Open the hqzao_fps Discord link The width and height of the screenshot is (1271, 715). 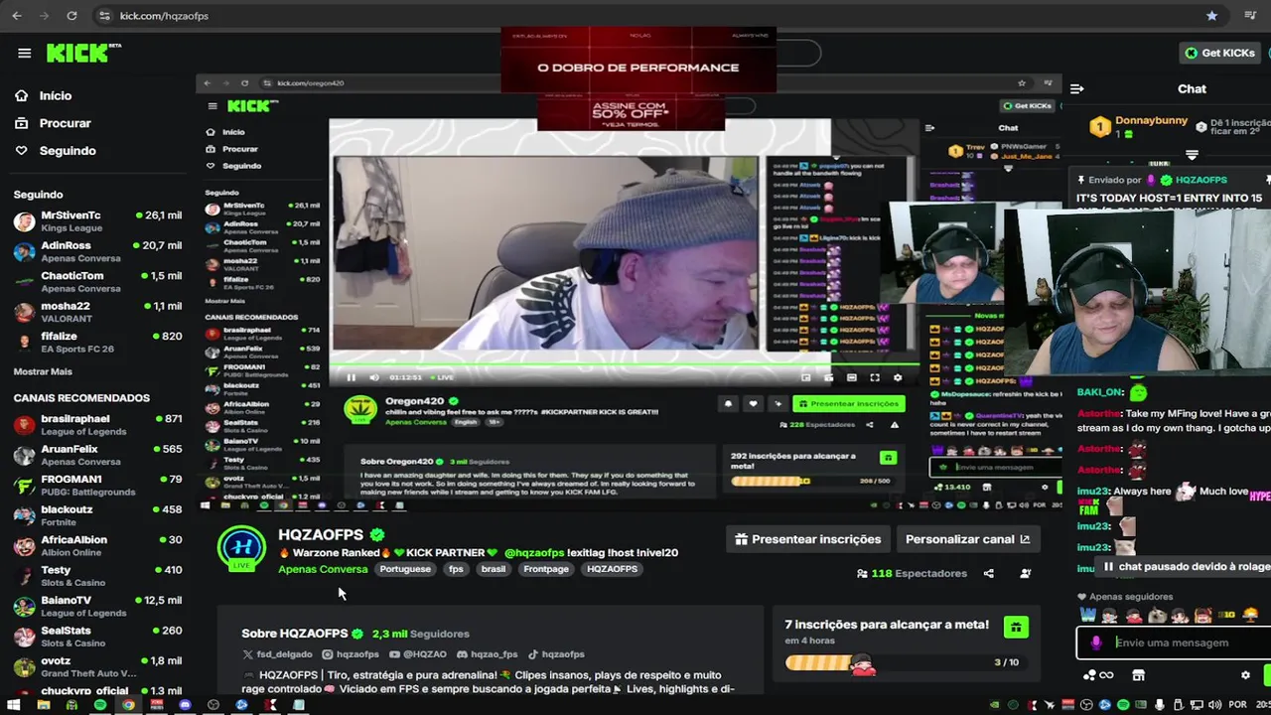coord(487,654)
